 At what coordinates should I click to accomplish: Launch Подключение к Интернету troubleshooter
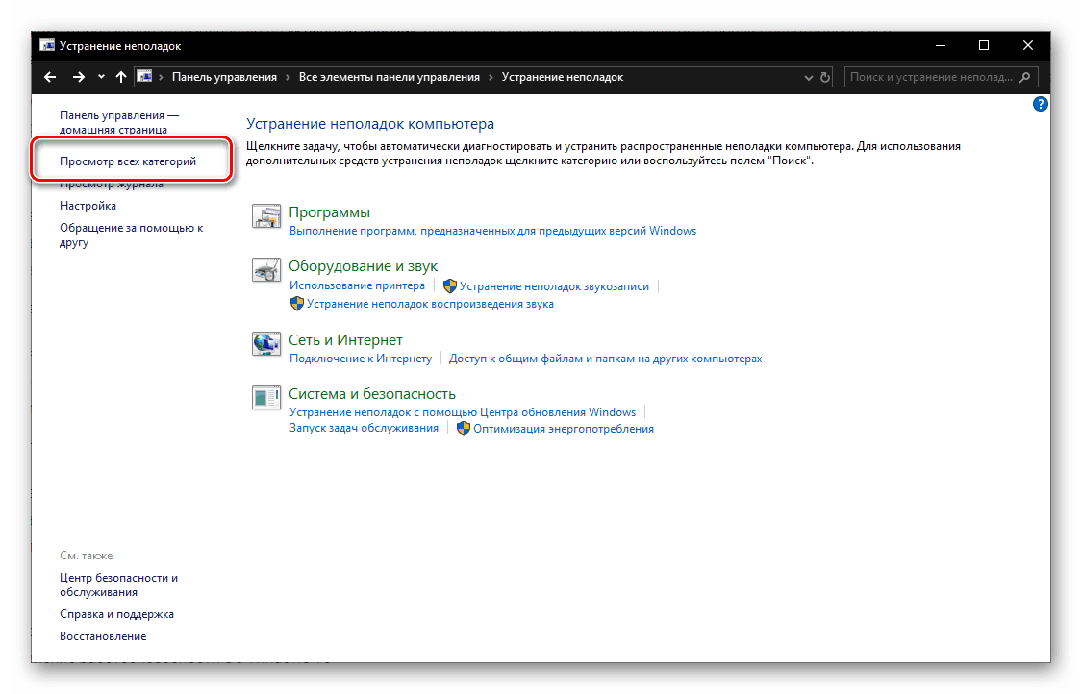[x=361, y=359]
